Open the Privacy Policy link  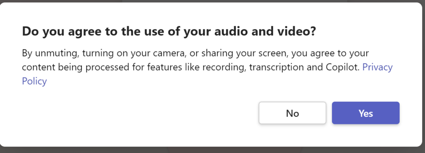pos(377,67)
